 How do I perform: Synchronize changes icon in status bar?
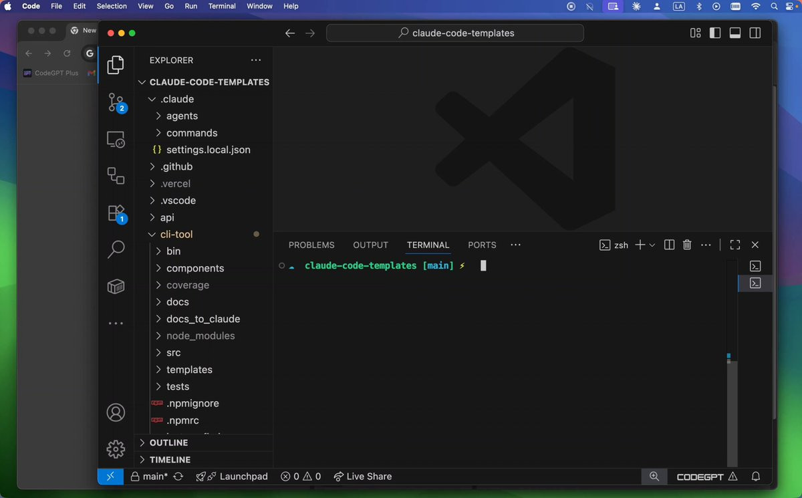[178, 477]
